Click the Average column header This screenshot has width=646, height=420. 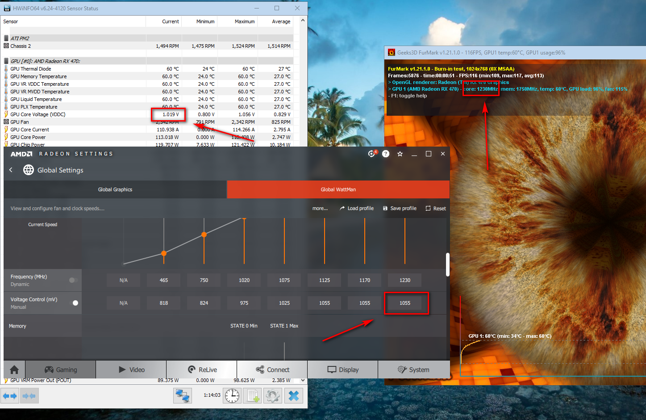(x=275, y=21)
